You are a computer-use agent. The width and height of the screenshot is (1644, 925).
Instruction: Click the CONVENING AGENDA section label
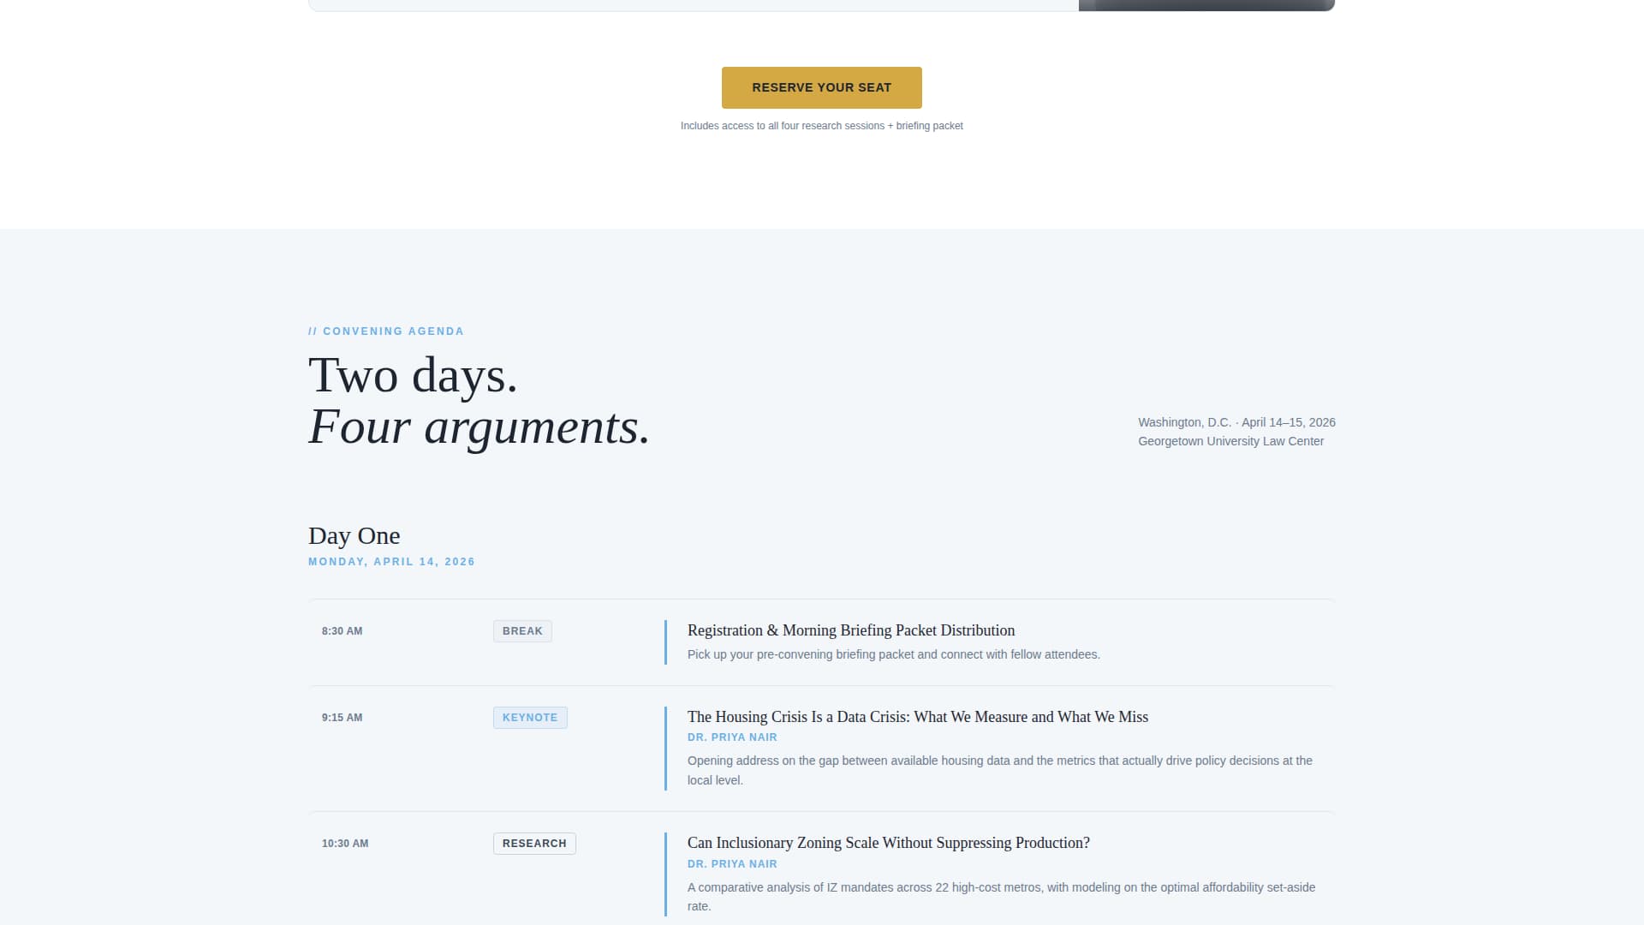(385, 331)
